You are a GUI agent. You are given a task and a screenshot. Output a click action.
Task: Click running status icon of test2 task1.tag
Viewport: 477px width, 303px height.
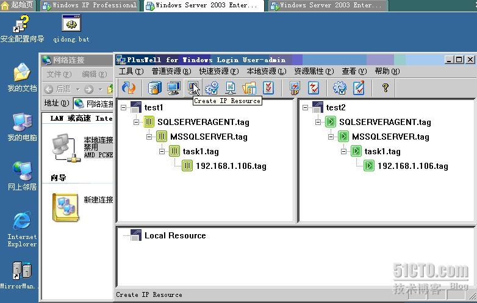pyautogui.click(x=356, y=151)
